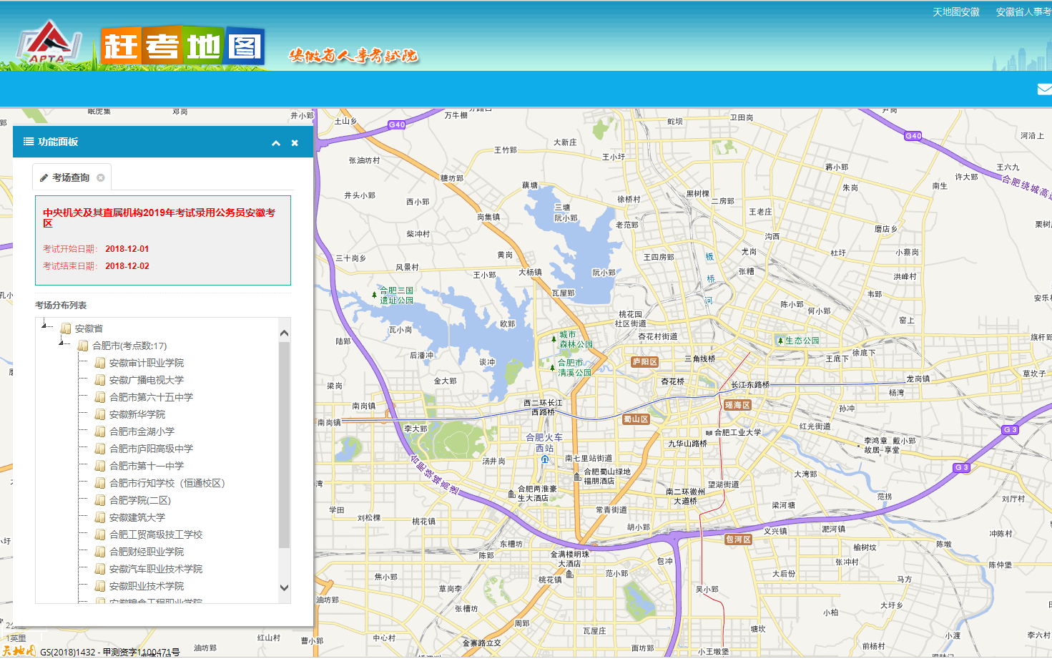Select 安徽广播电视大学 exam site

[x=147, y=380]
